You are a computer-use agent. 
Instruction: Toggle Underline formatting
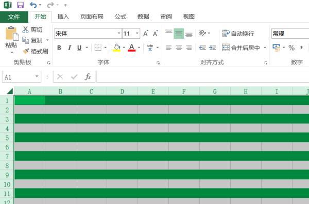coord(79,48)
